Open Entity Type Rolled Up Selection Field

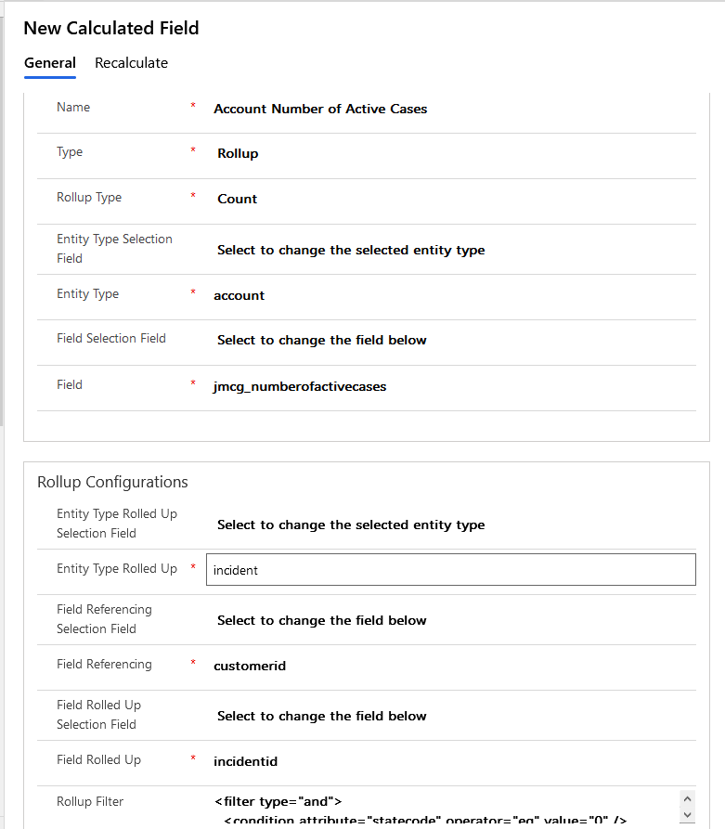[x=351, y=525]
